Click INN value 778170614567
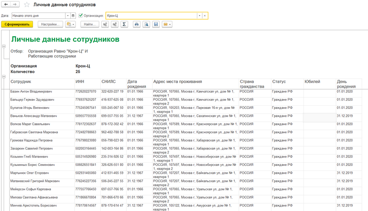The image size is (368, 211). coord(86,205)
